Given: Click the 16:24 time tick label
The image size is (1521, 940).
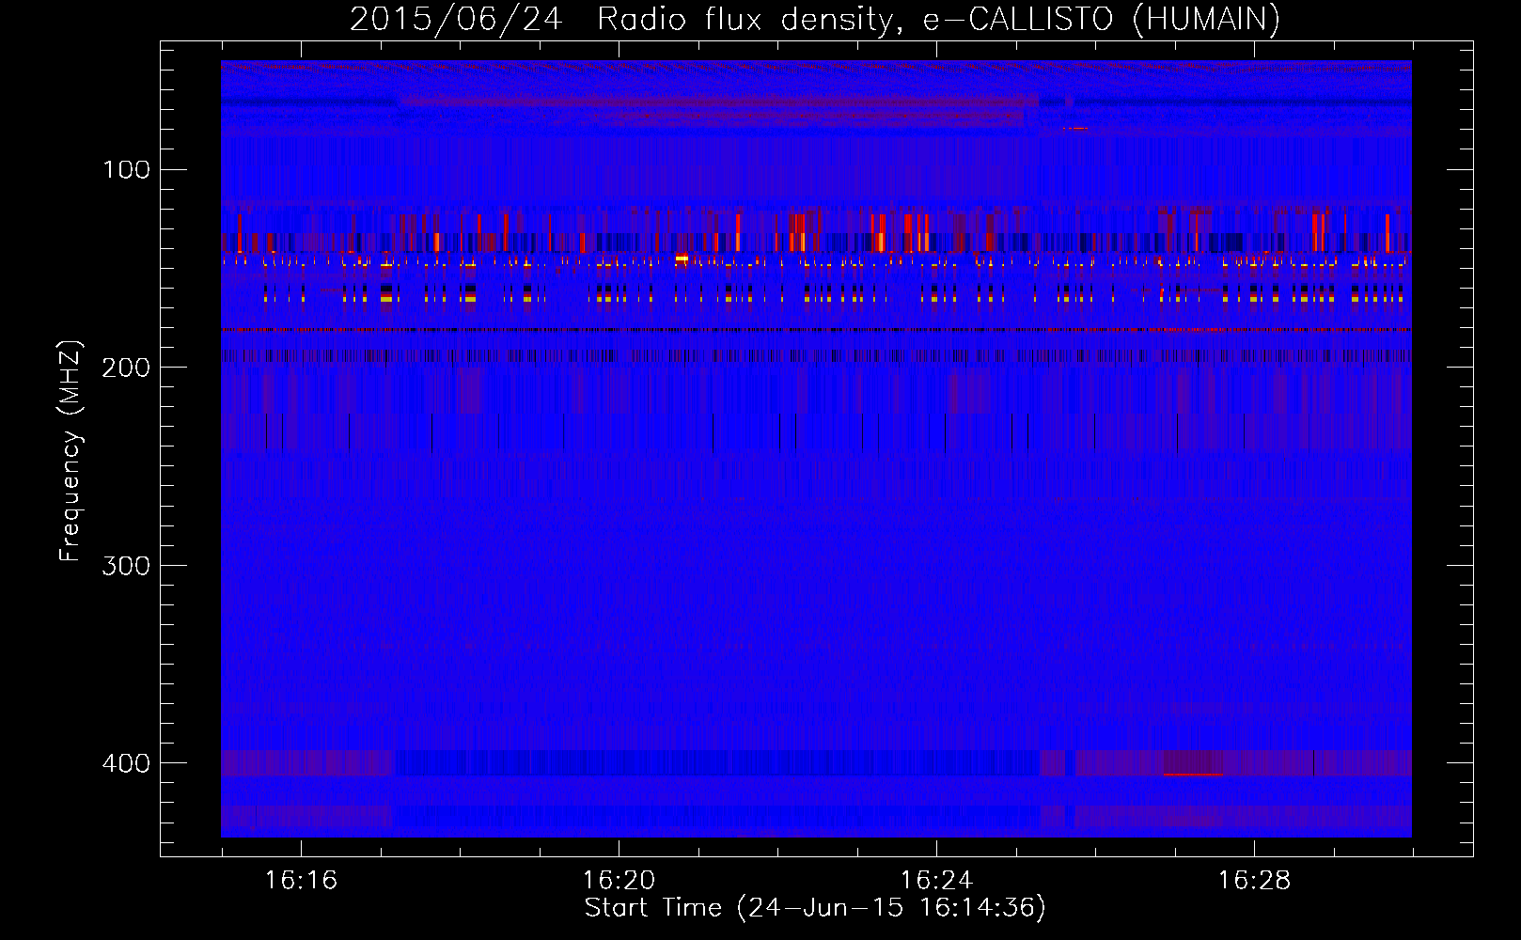Looking at the screenshot, I should point(936,880).
